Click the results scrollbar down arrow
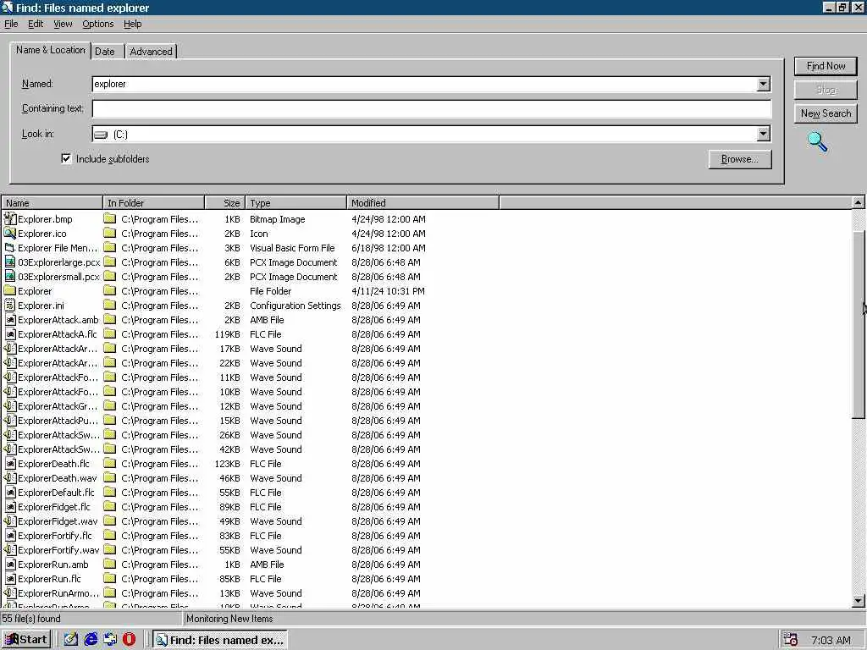 (858, 601)
